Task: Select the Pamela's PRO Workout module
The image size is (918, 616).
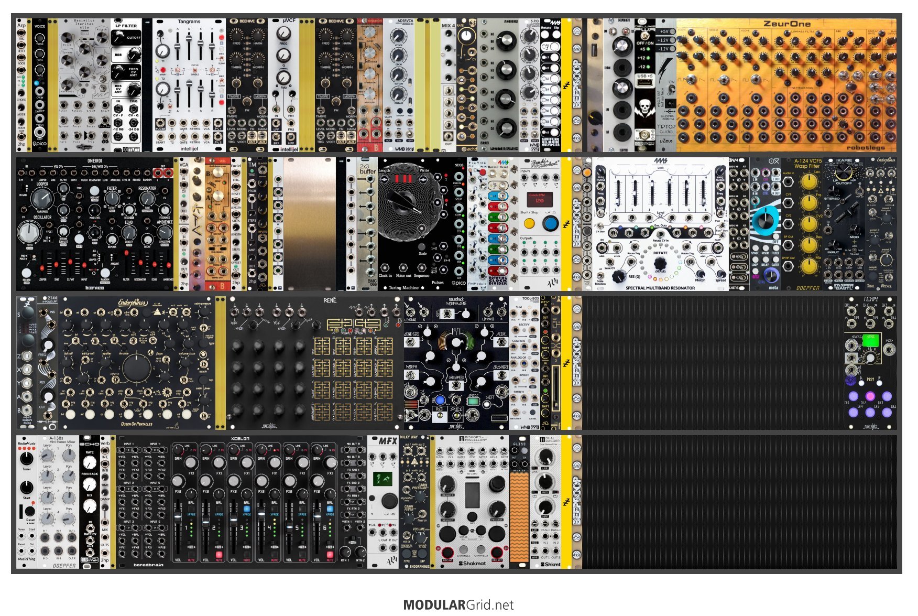Action: tap(540, 224)
